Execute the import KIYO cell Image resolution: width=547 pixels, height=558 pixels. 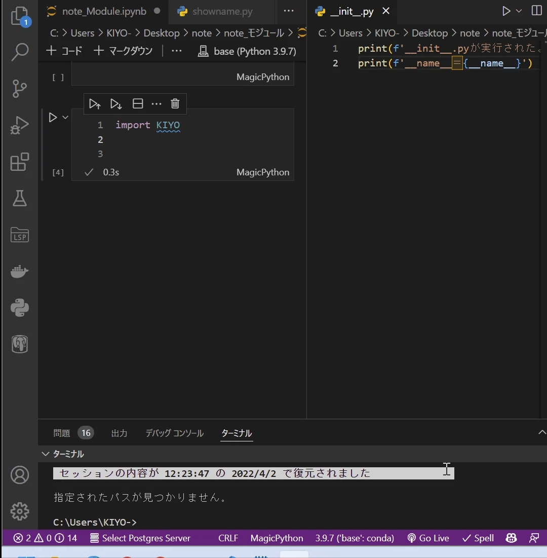(x=53, y=118)
